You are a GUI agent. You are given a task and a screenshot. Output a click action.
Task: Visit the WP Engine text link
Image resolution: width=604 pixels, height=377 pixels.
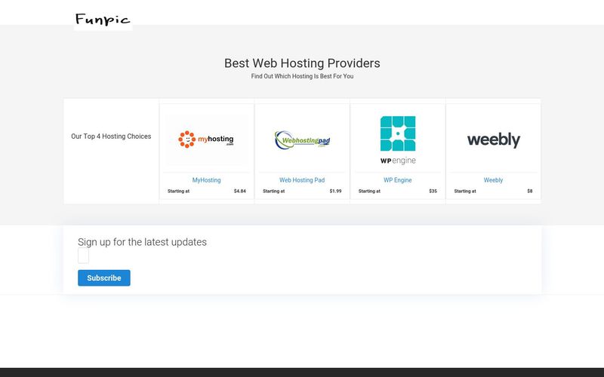point(398,180)
